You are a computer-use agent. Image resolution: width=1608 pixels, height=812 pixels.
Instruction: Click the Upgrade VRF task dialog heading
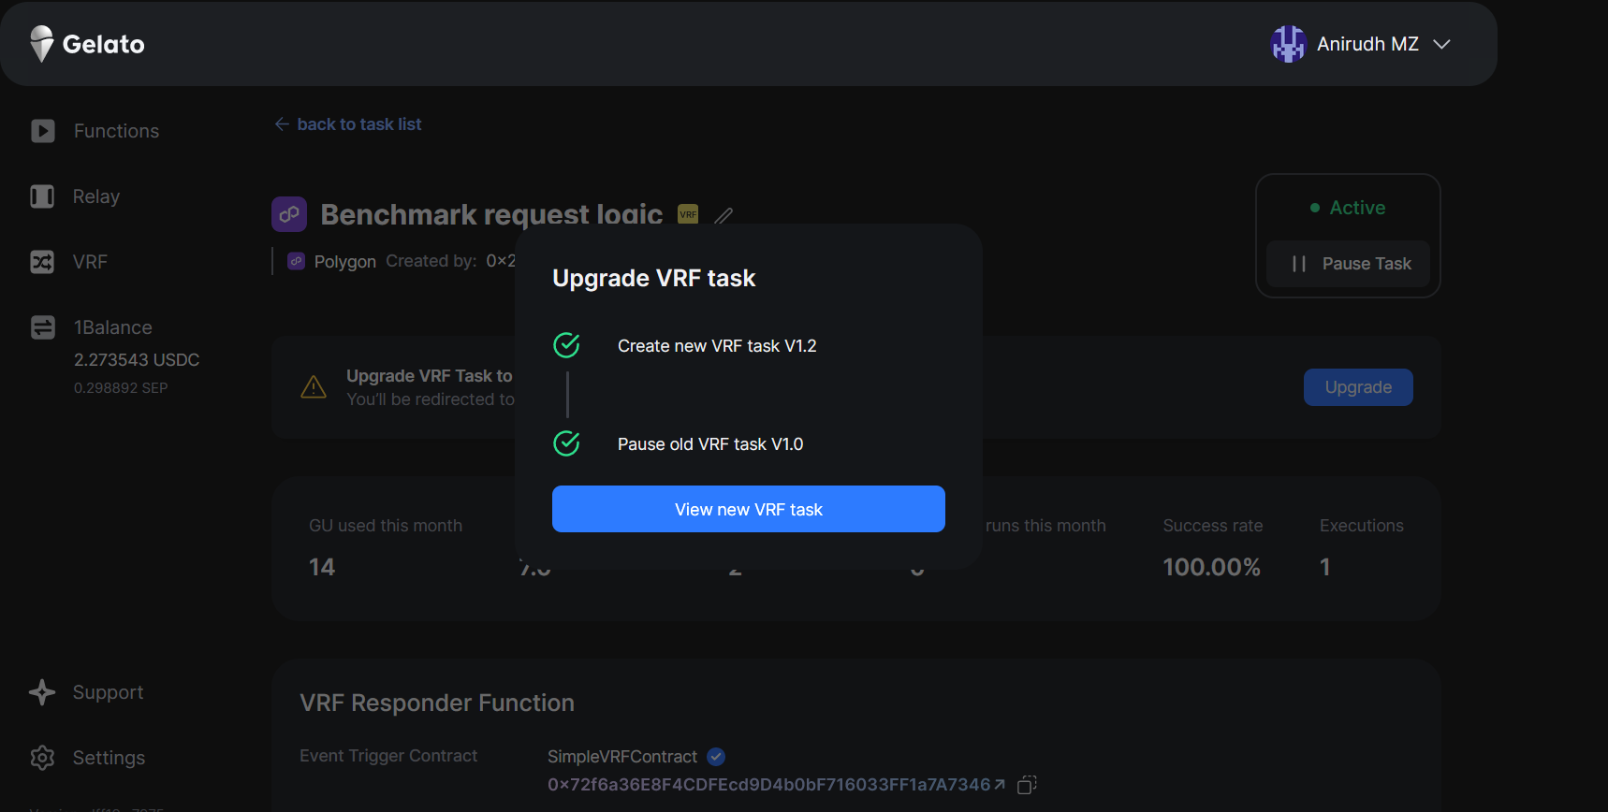(654, 278)
